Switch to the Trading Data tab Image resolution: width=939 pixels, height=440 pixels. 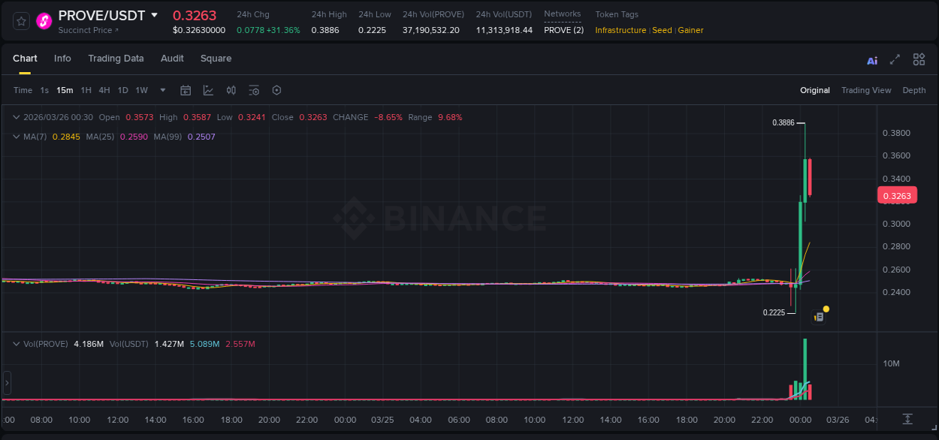click(116, 59)
